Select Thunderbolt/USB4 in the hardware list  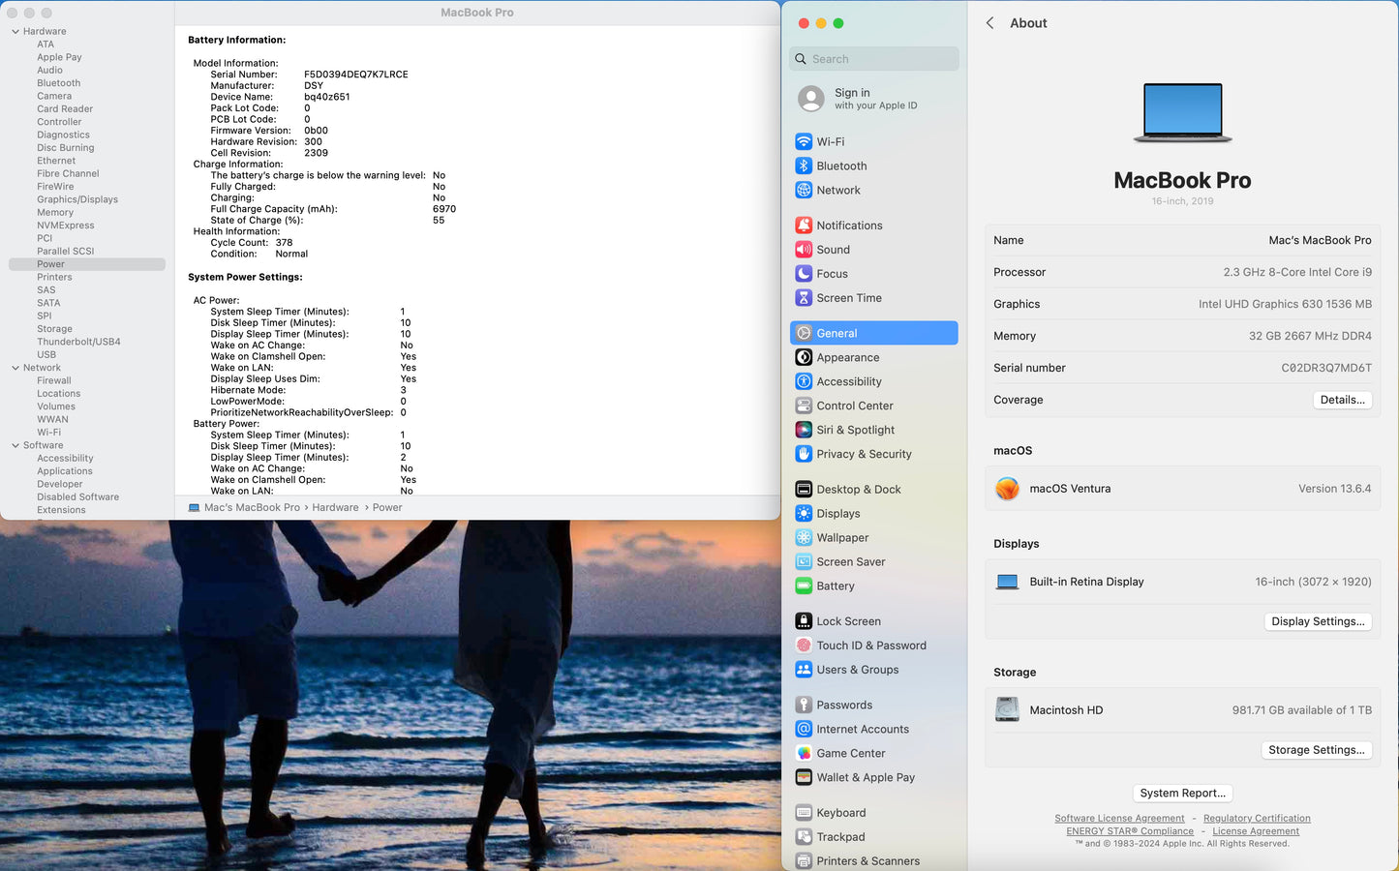pos(78,342)
